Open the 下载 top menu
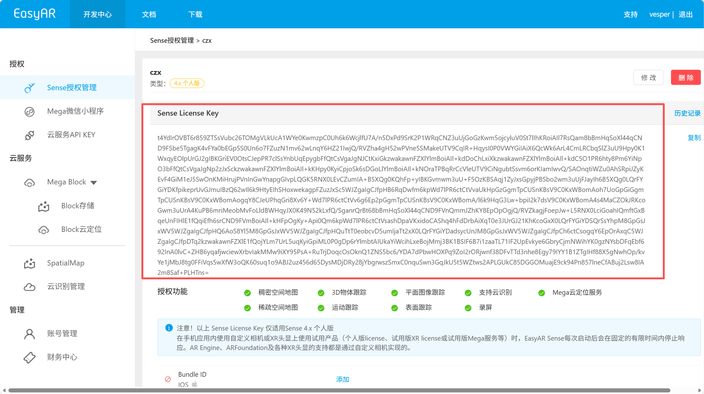 195,14
